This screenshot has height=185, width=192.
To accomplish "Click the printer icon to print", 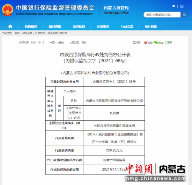I will [134, 42].
